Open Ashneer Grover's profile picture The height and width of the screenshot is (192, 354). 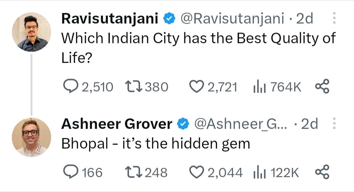click(x=31, y=137)
